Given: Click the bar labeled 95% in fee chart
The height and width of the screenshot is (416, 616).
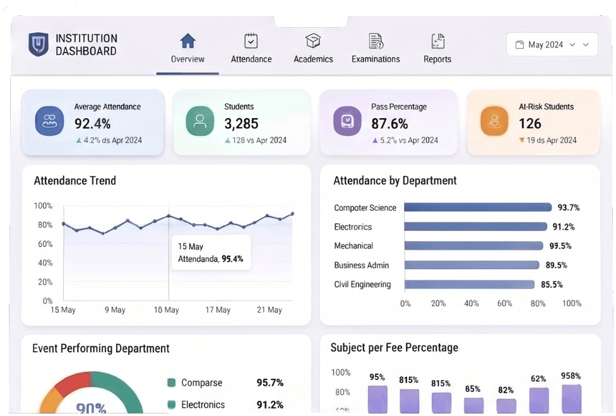Looking at the screenshot, I should tap(377, 399).
